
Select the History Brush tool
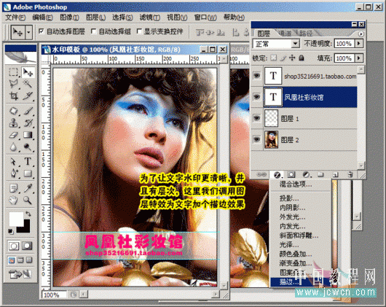[28, 123]
